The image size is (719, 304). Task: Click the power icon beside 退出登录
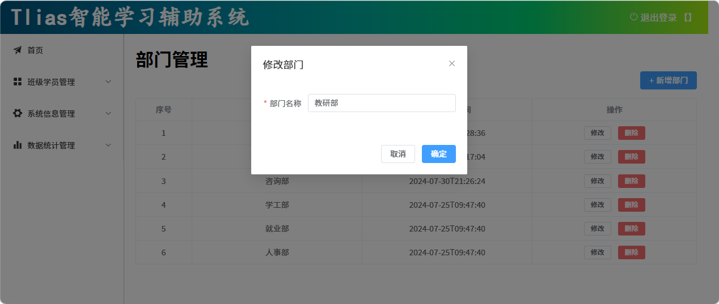click(x=634, y=17)
